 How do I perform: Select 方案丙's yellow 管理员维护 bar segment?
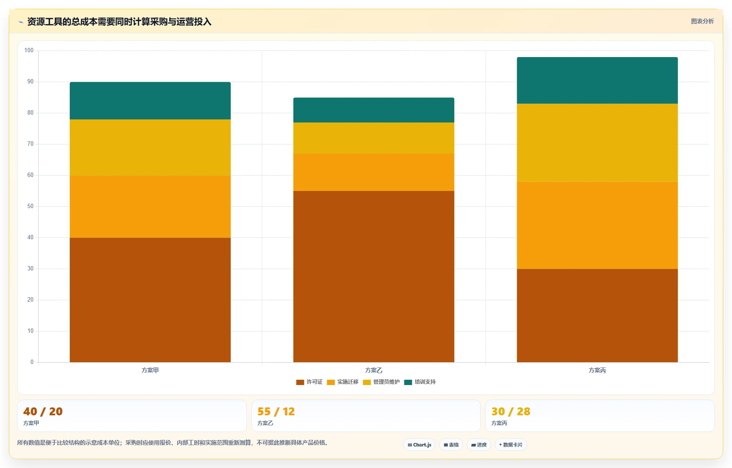(597, 143)
